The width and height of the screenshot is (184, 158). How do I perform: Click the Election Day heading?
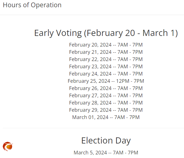106,141
